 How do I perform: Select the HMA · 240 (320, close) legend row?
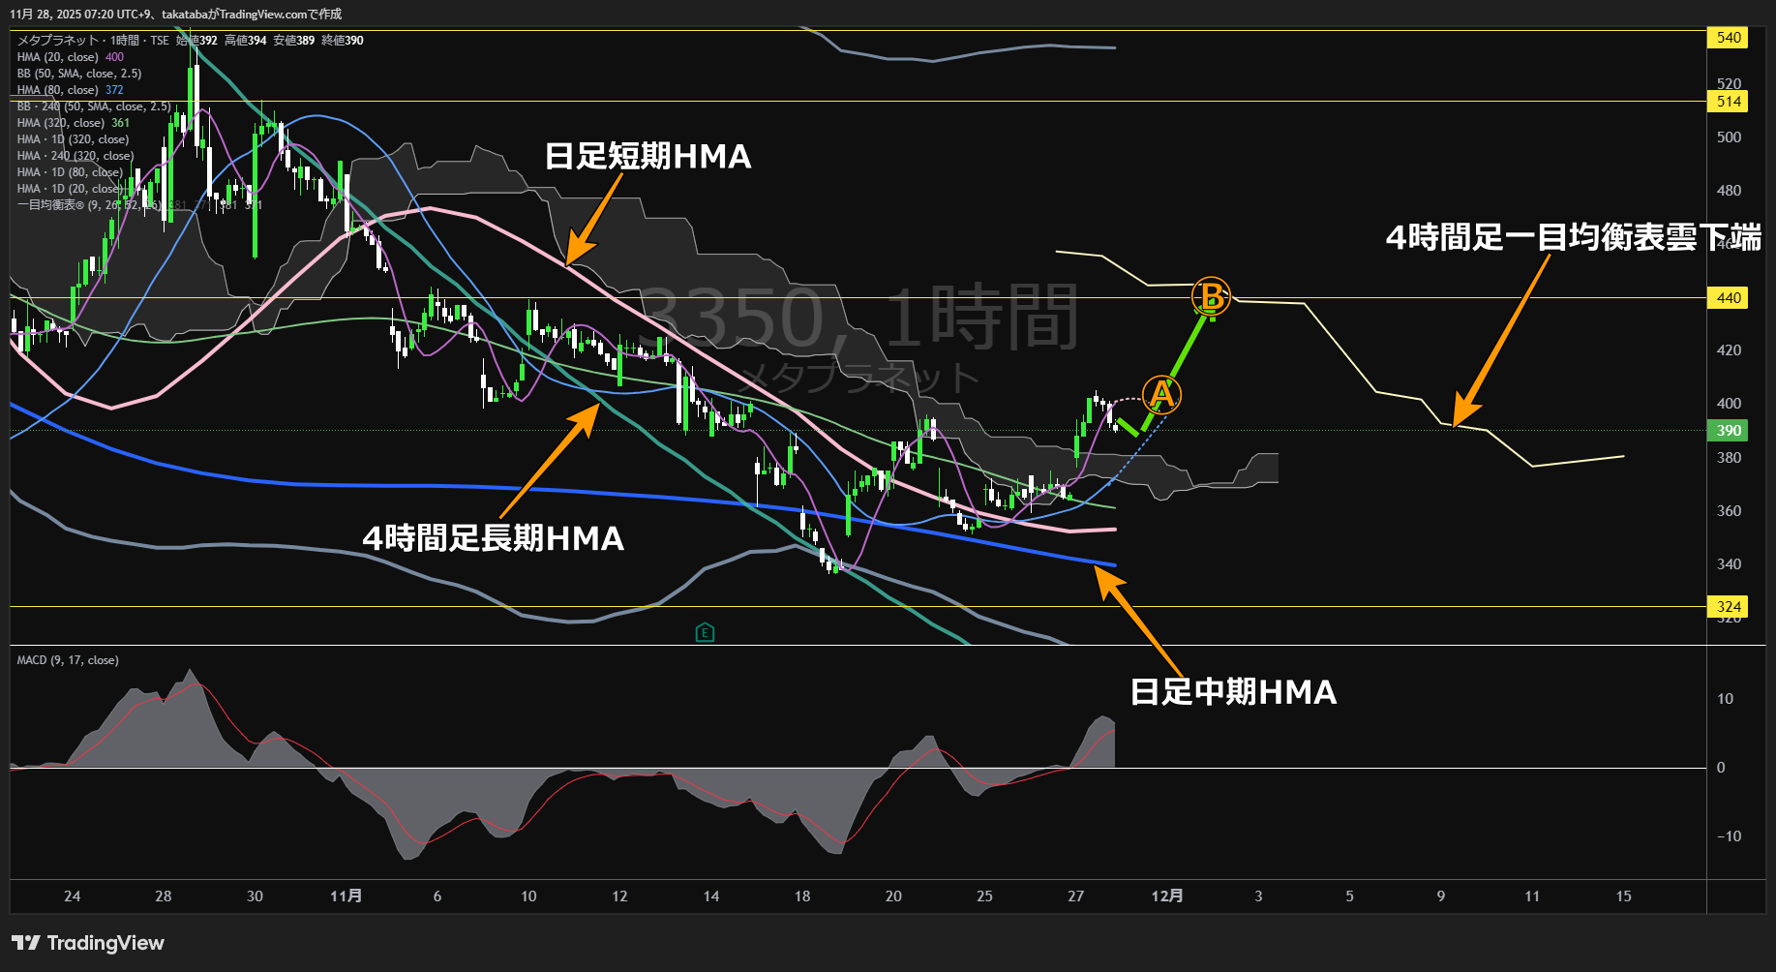75,156
